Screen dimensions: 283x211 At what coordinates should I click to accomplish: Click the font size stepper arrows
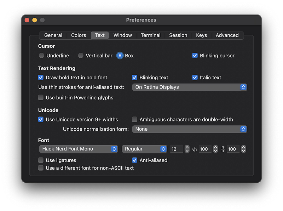pos(187,149)
